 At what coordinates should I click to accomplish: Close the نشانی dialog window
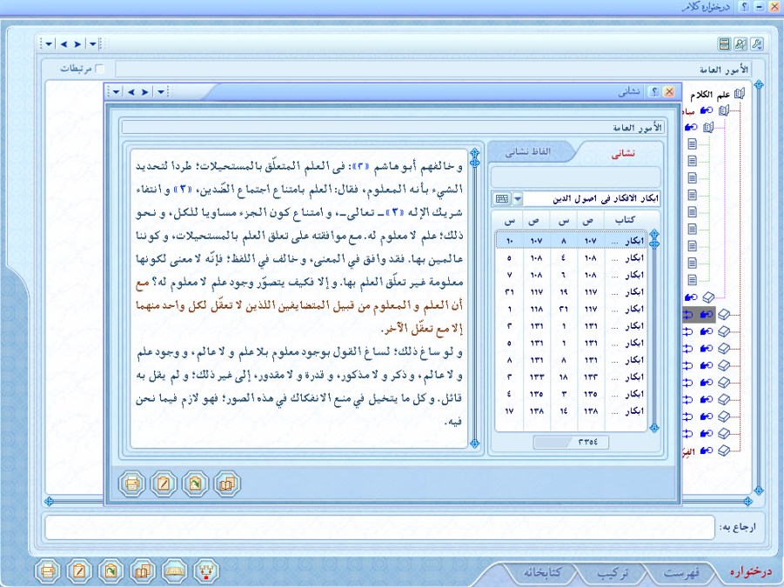click(x=669, y=91)
